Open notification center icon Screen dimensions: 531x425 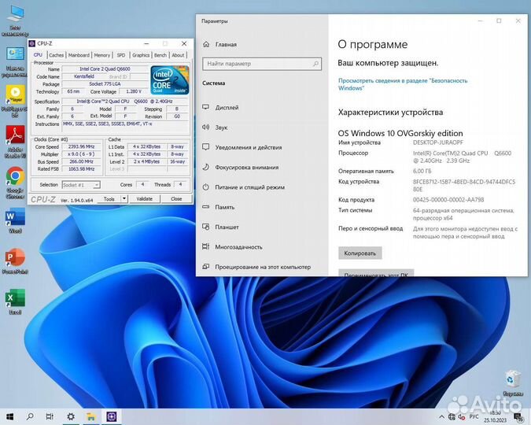[x=518, y=417]
